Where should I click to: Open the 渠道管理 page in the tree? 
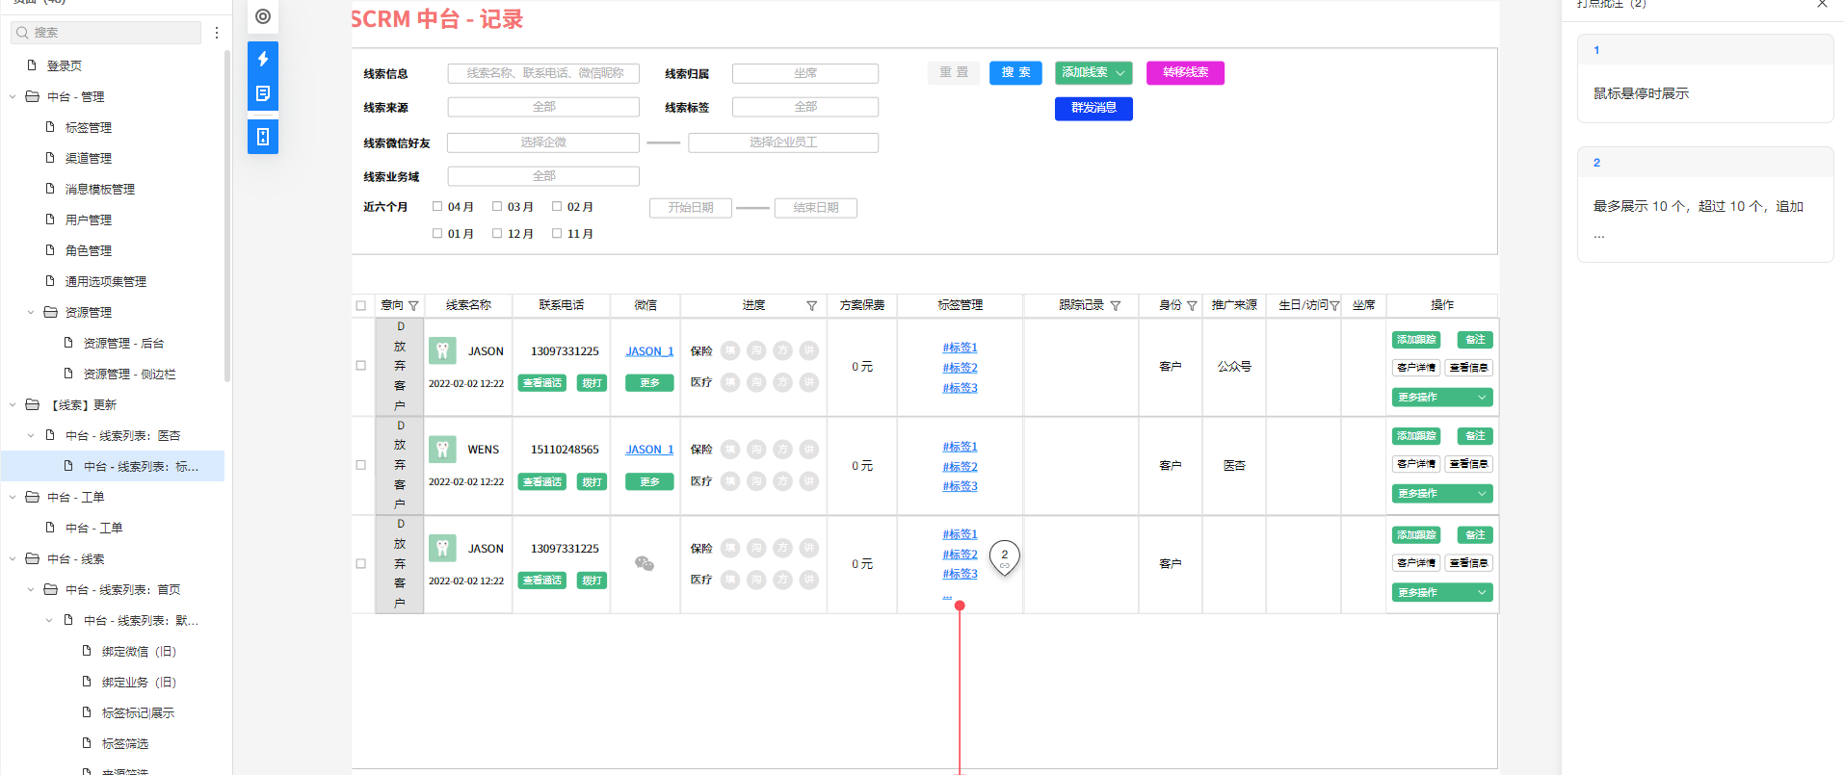click(89, 158)
